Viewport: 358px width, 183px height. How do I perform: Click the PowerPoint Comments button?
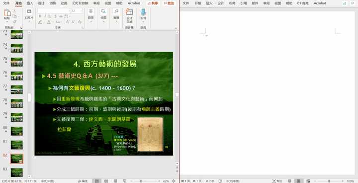tap(169, 3)
